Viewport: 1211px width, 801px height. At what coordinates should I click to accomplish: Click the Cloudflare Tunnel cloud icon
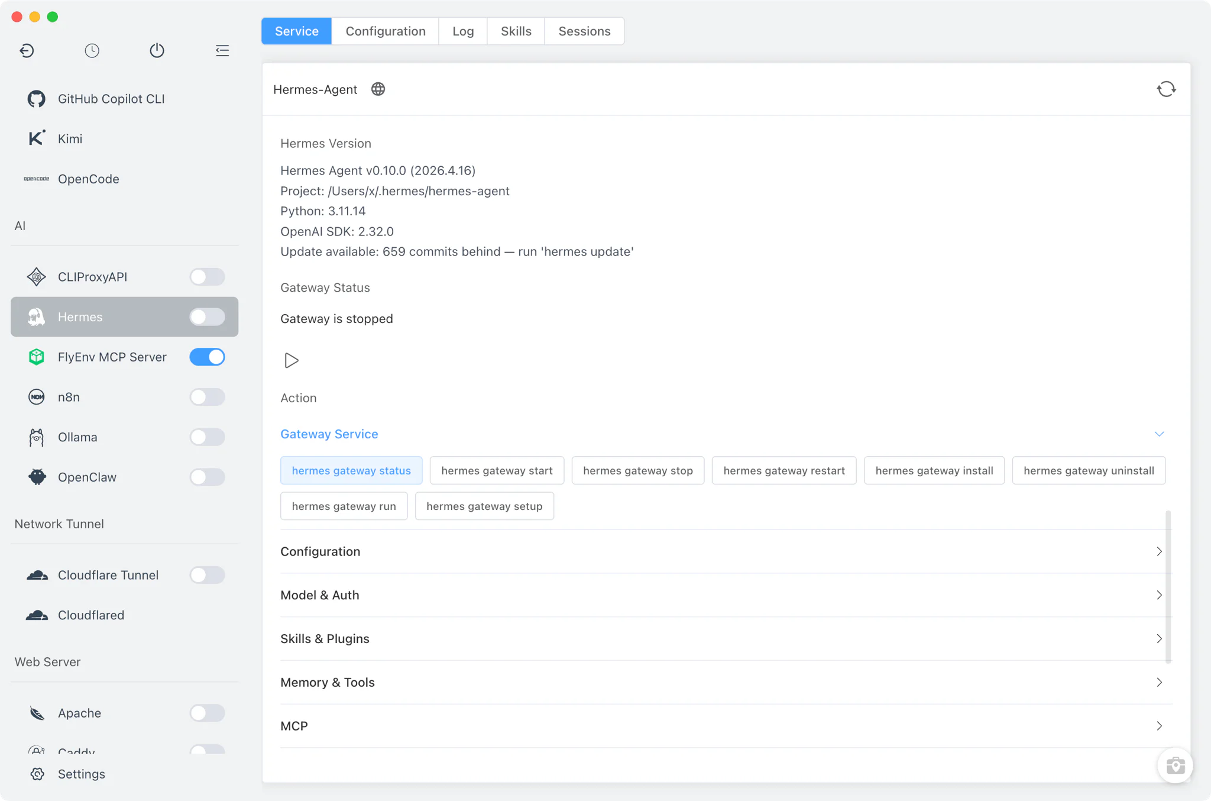[x=37, y=575]
